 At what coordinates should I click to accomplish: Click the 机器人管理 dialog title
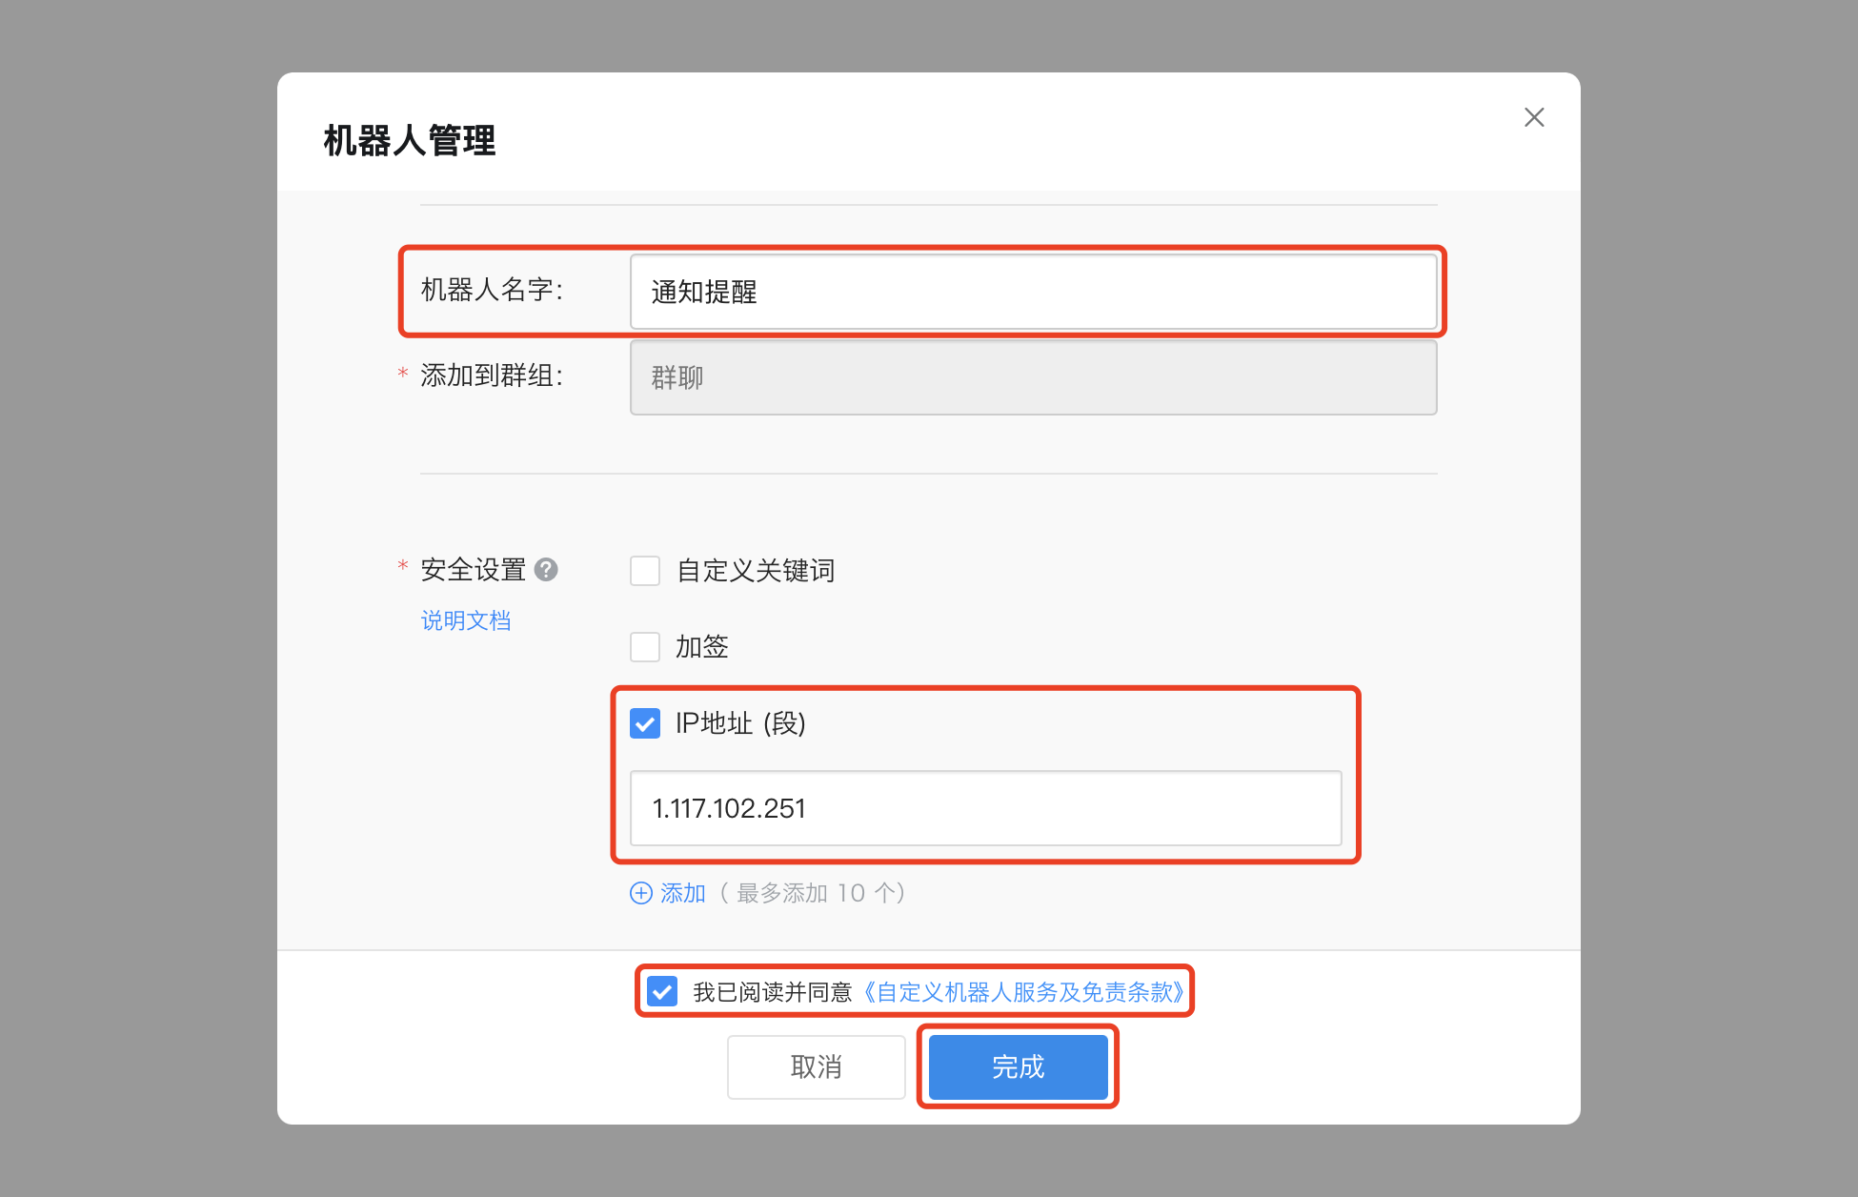(x=410, y=140)
